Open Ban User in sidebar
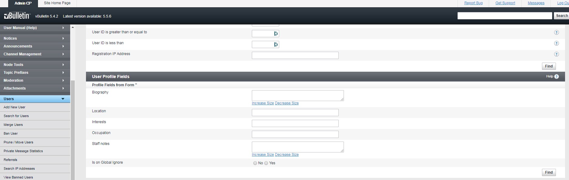The height and width of the screenshot is (180, 569). pos(11,133)
